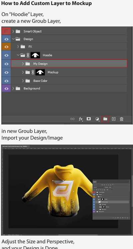
Task: Create a new group folder icon
Action: [x=105, y=119]
